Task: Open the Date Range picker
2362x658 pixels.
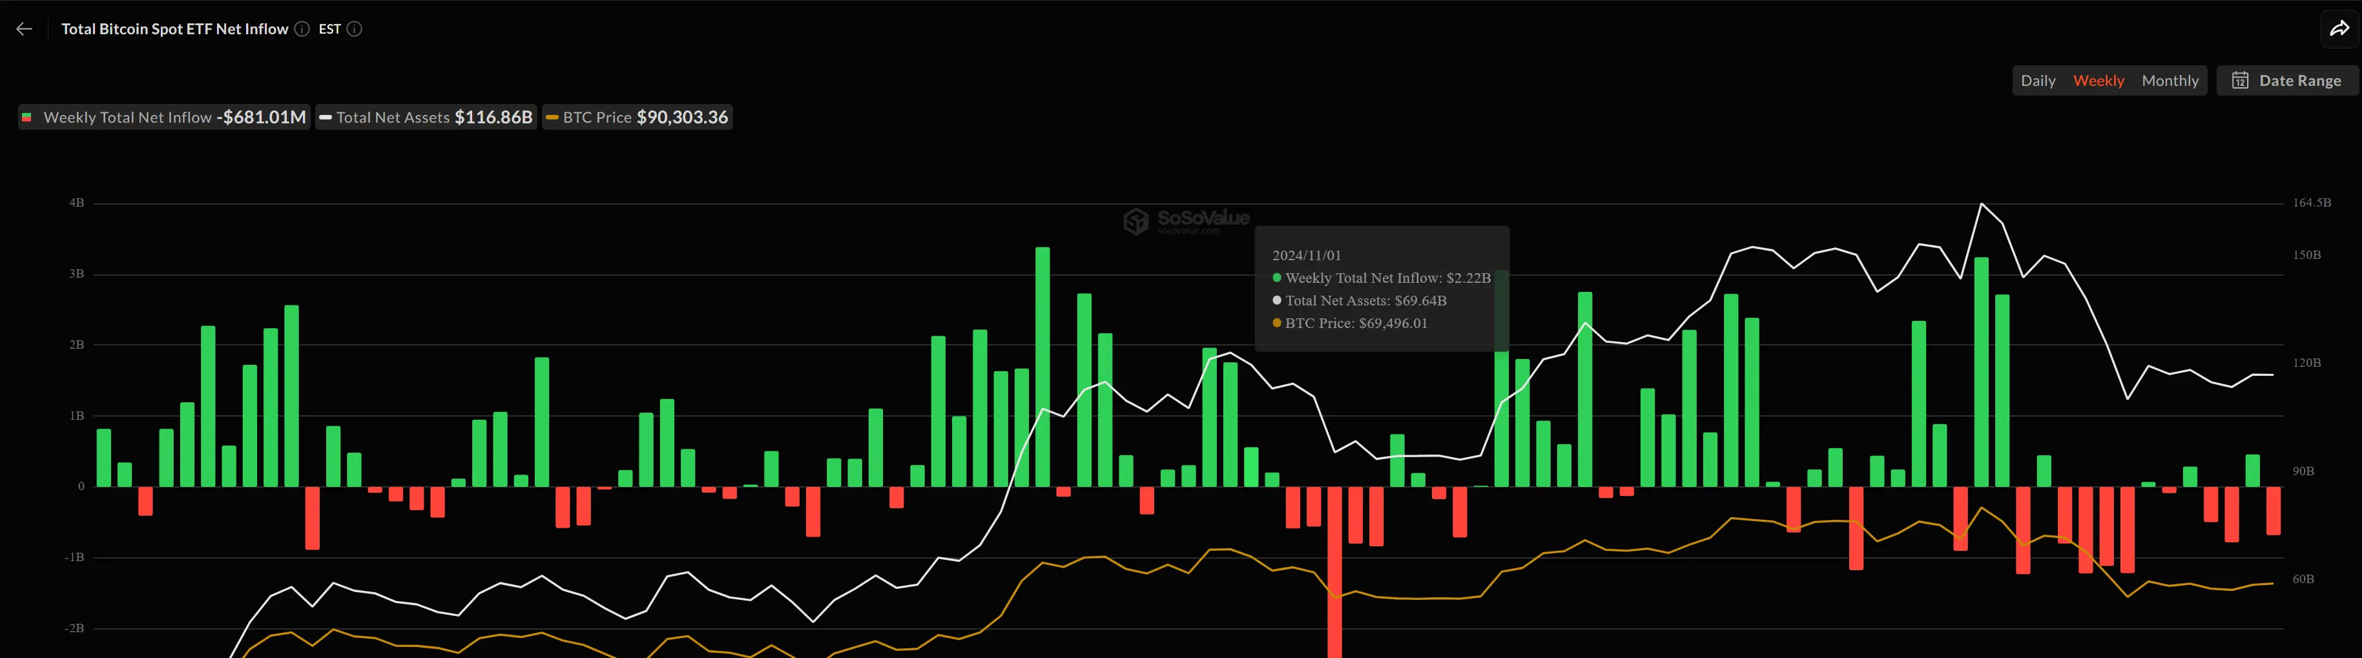Action: pos(2287,81)
